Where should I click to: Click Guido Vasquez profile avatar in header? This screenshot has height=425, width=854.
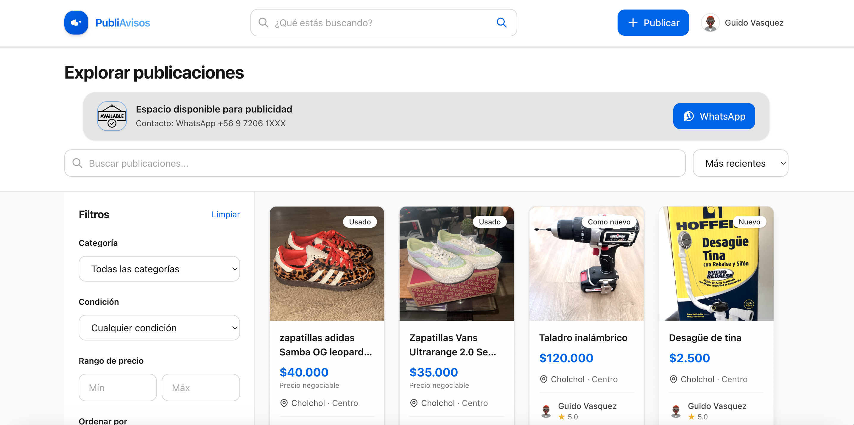tap(710, 23)
